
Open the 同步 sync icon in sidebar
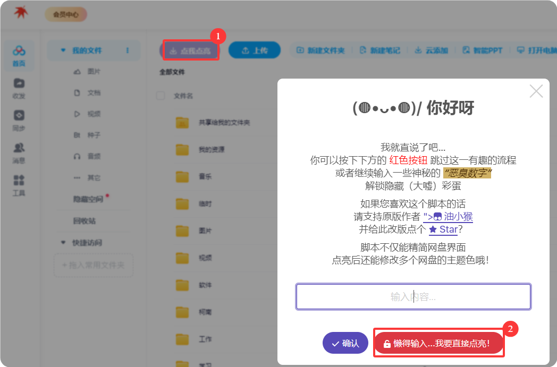coord(19,116)
